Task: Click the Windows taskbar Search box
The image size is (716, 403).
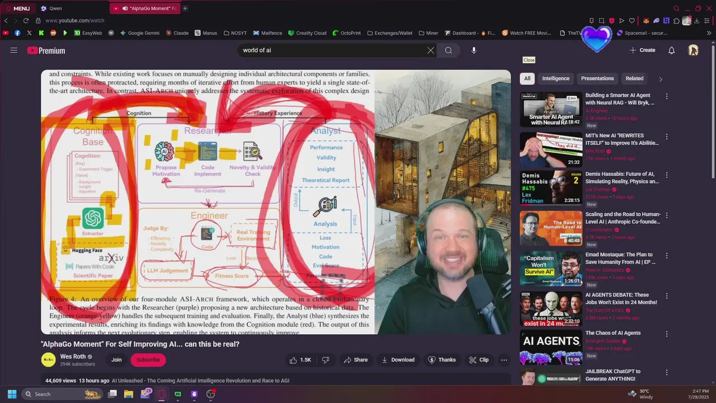Action: [63, 394]
